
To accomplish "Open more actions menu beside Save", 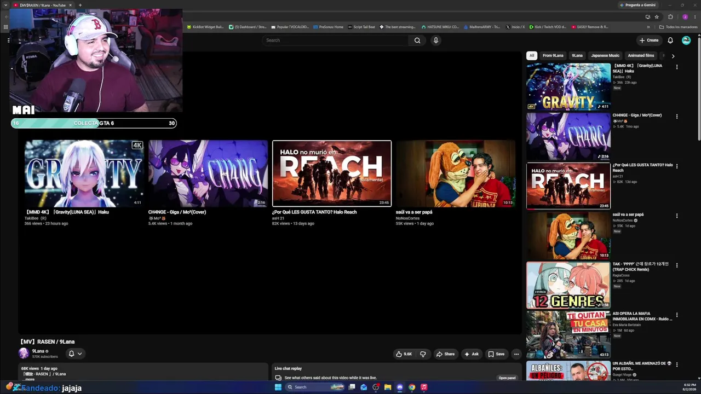I will tap(516, 354).
